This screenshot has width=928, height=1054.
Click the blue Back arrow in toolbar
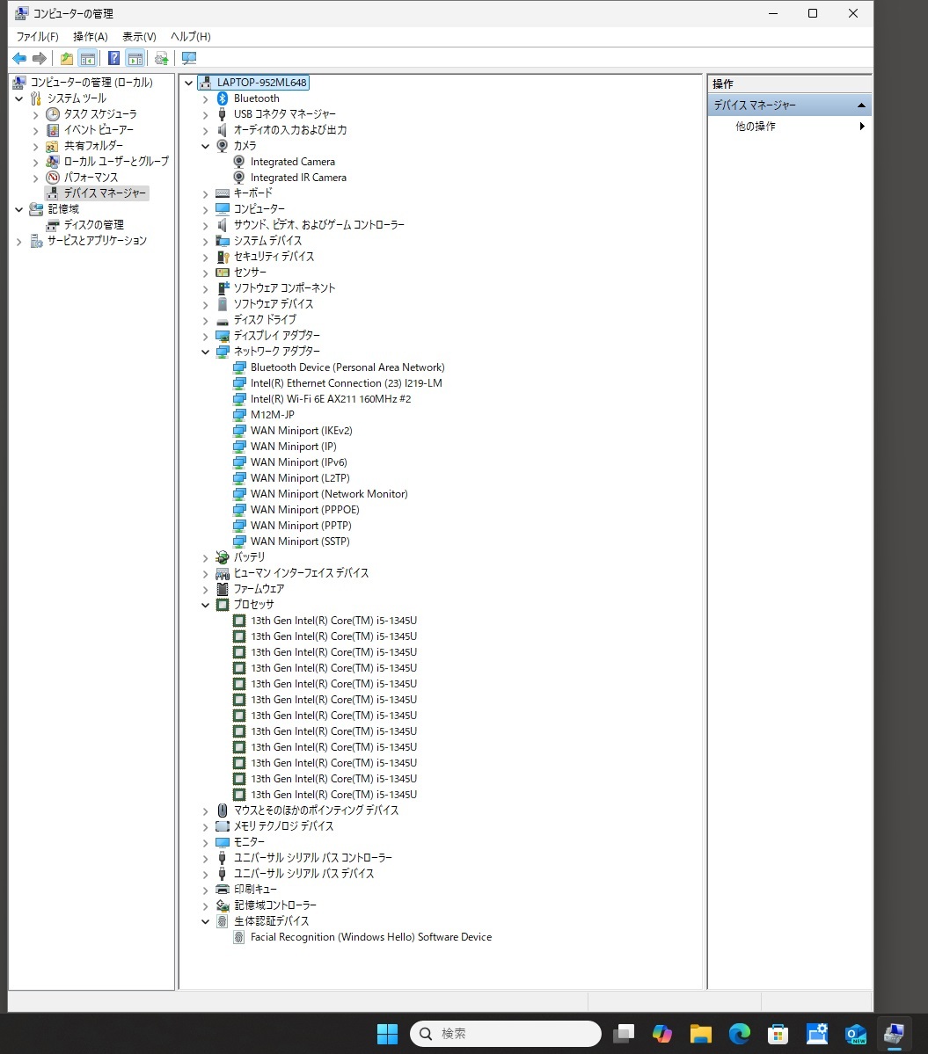tap(19, 59)
